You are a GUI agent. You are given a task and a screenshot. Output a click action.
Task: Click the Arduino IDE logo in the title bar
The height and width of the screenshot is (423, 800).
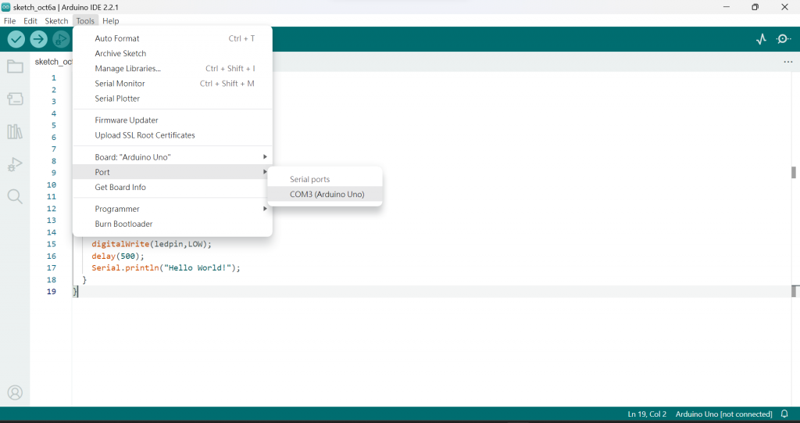[5, 7]
